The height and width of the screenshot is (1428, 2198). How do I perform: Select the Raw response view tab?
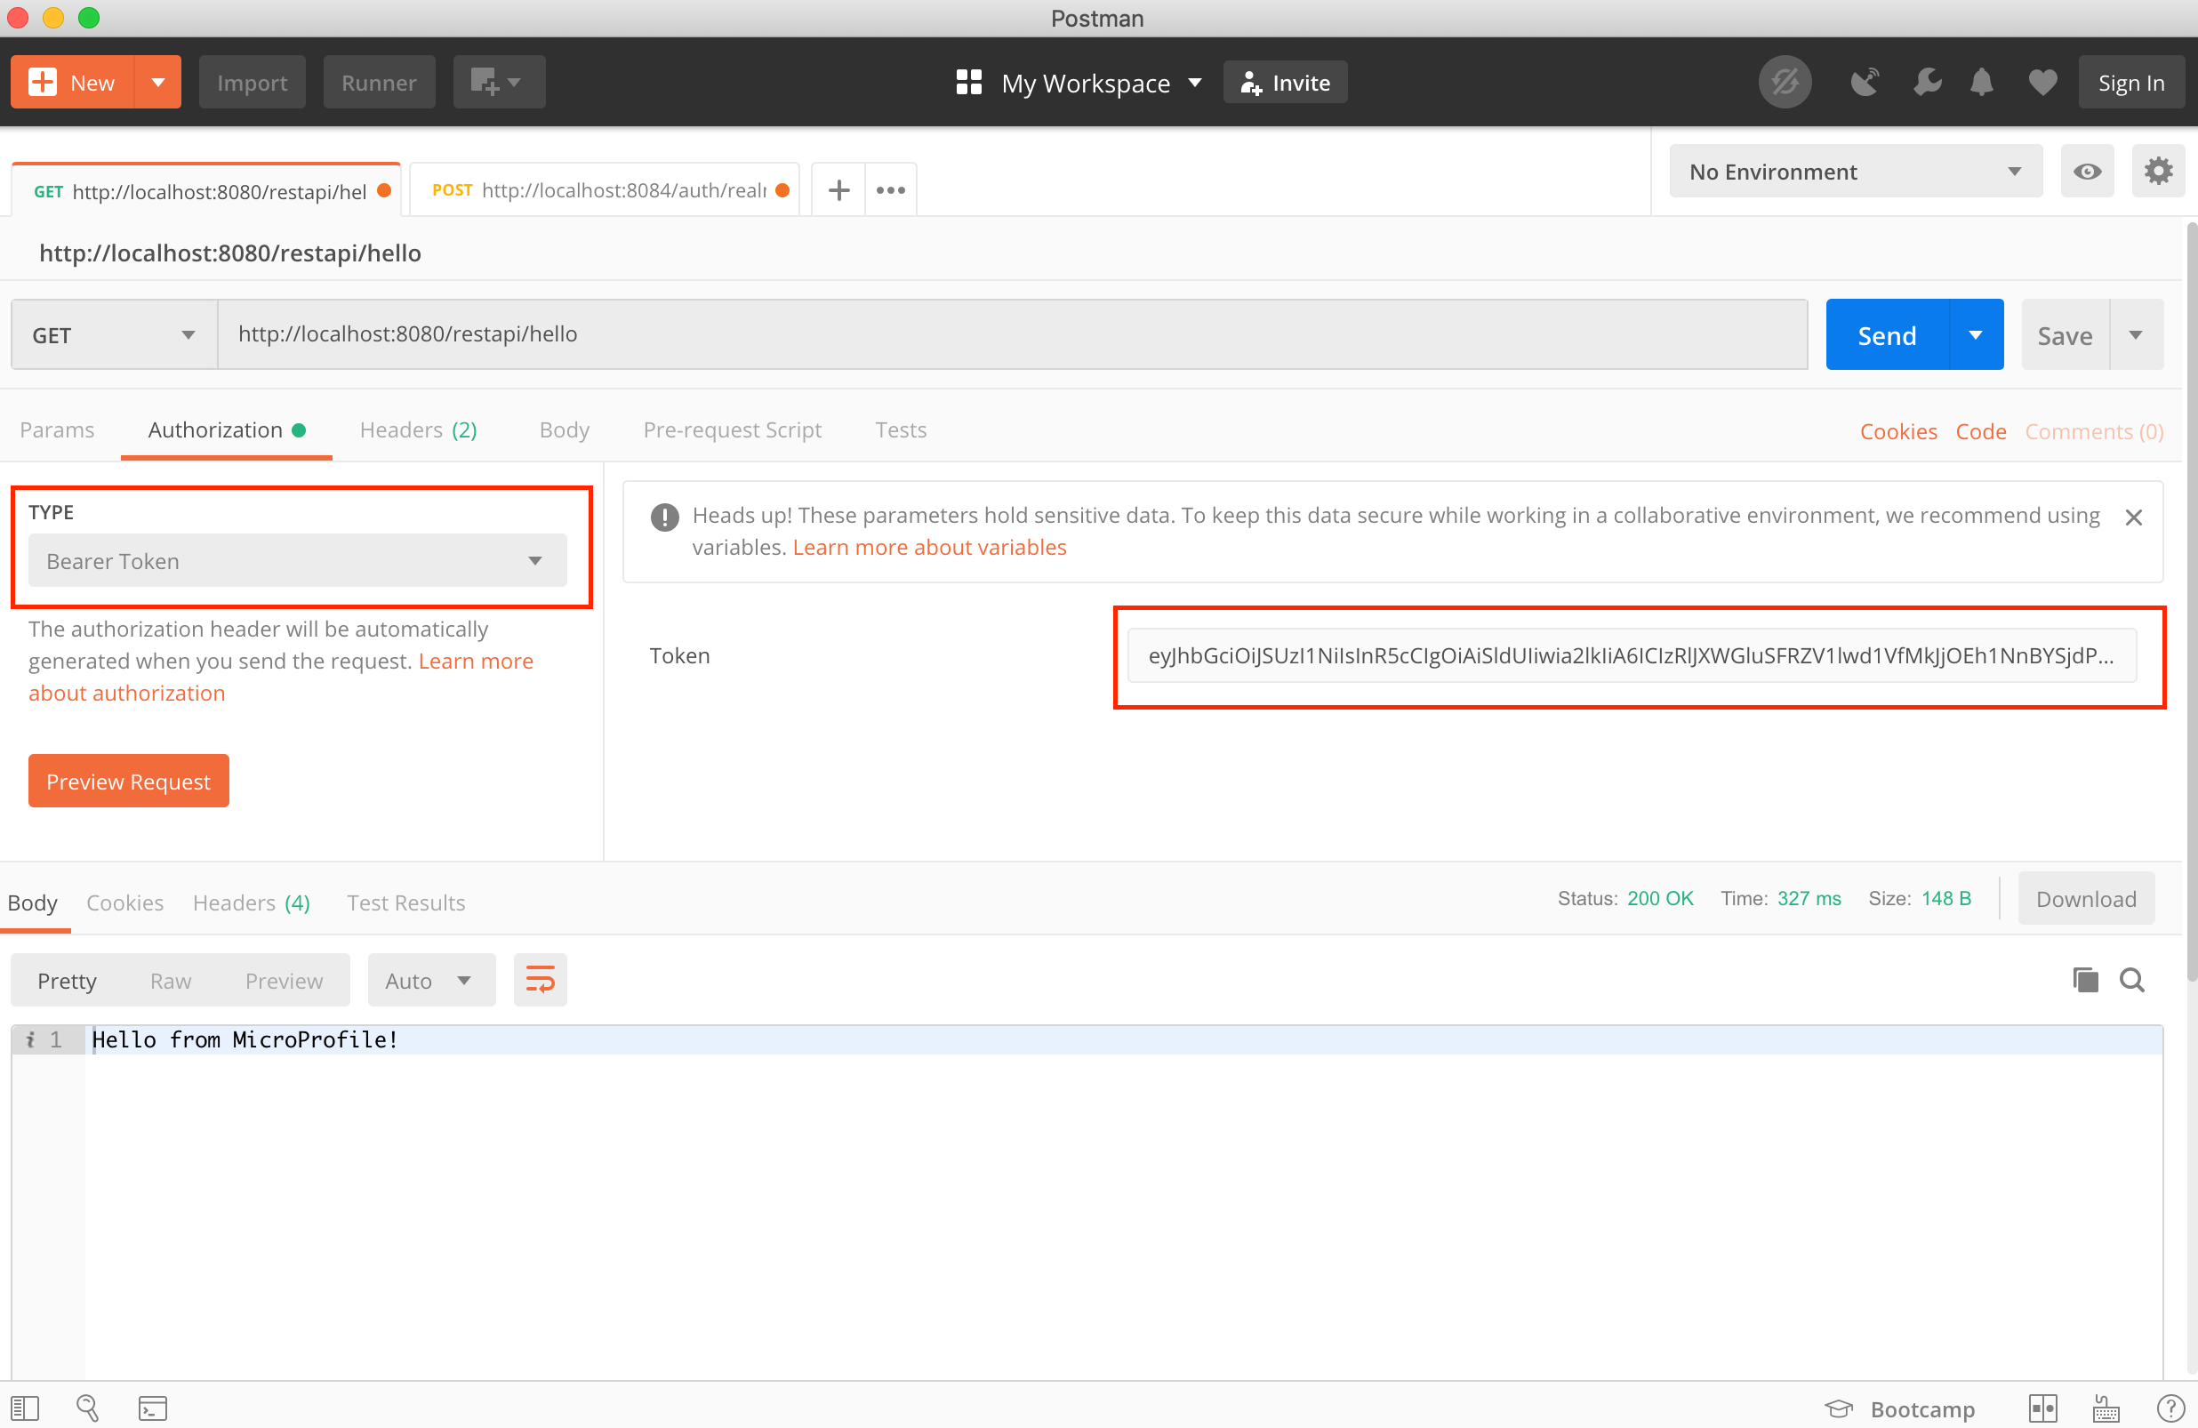point(170,981)
